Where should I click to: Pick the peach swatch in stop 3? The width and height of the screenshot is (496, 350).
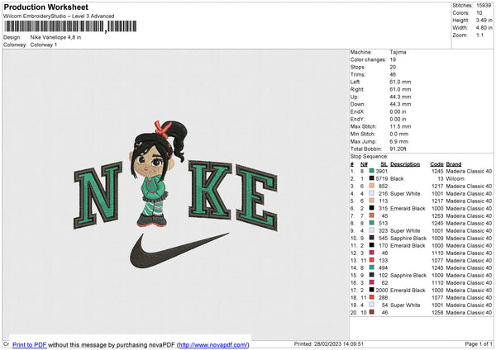[x=372, y=186]
